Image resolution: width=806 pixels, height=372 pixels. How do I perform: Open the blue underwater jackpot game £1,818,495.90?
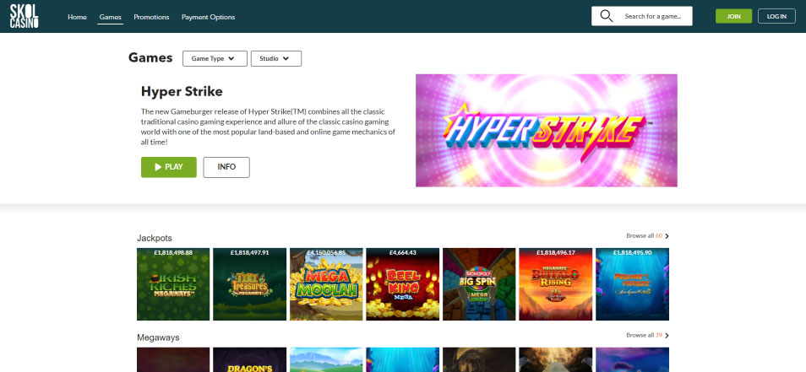[x=632, y=284]
